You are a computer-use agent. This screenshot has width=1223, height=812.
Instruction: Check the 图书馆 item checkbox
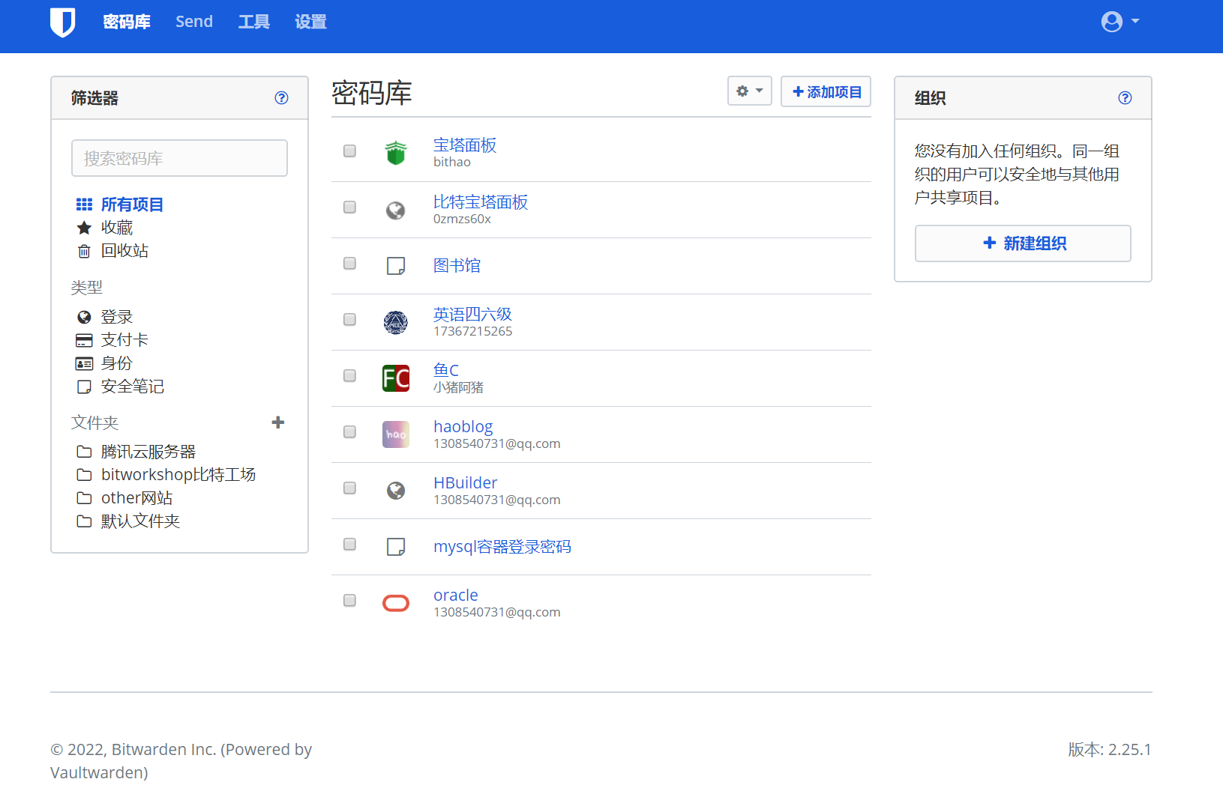(349, 263)
